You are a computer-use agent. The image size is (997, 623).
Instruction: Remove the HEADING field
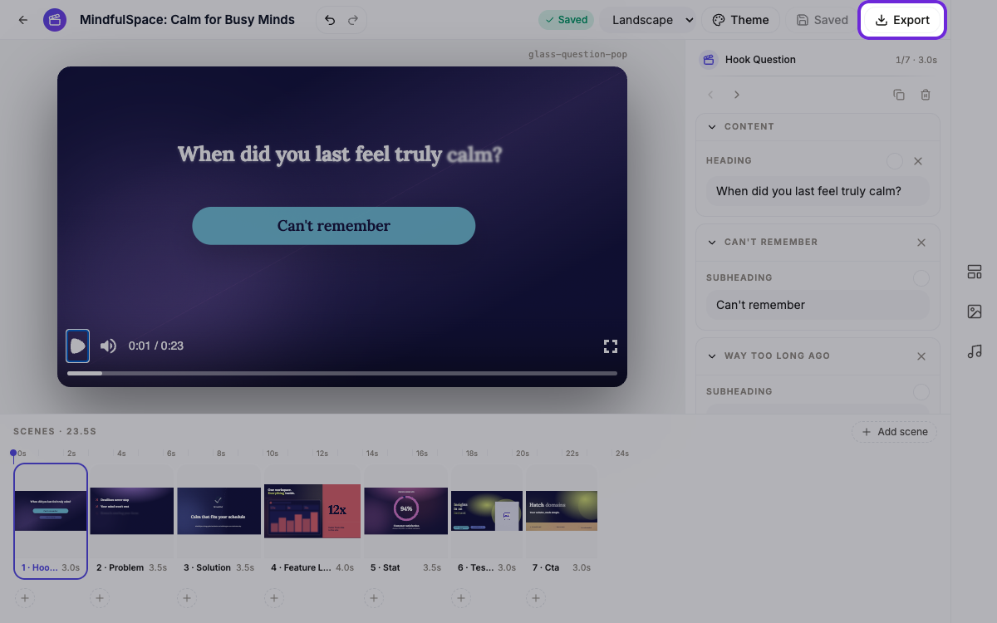[918, 161]
